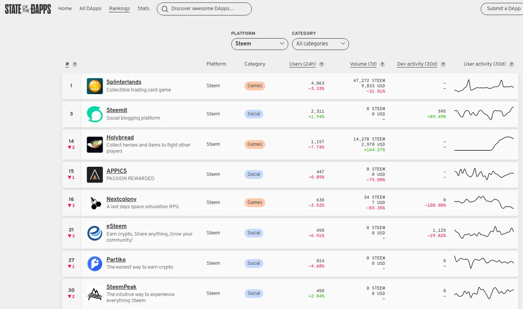Viewport: 523px width, 309px height.
Task: Click help icon next to rank # header
Action: click(x=75, y=64)
